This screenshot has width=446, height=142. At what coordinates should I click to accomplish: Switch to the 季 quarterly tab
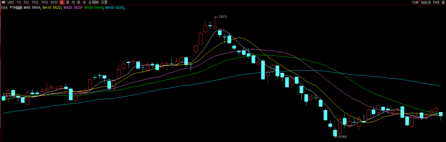[x=79, y=2]
